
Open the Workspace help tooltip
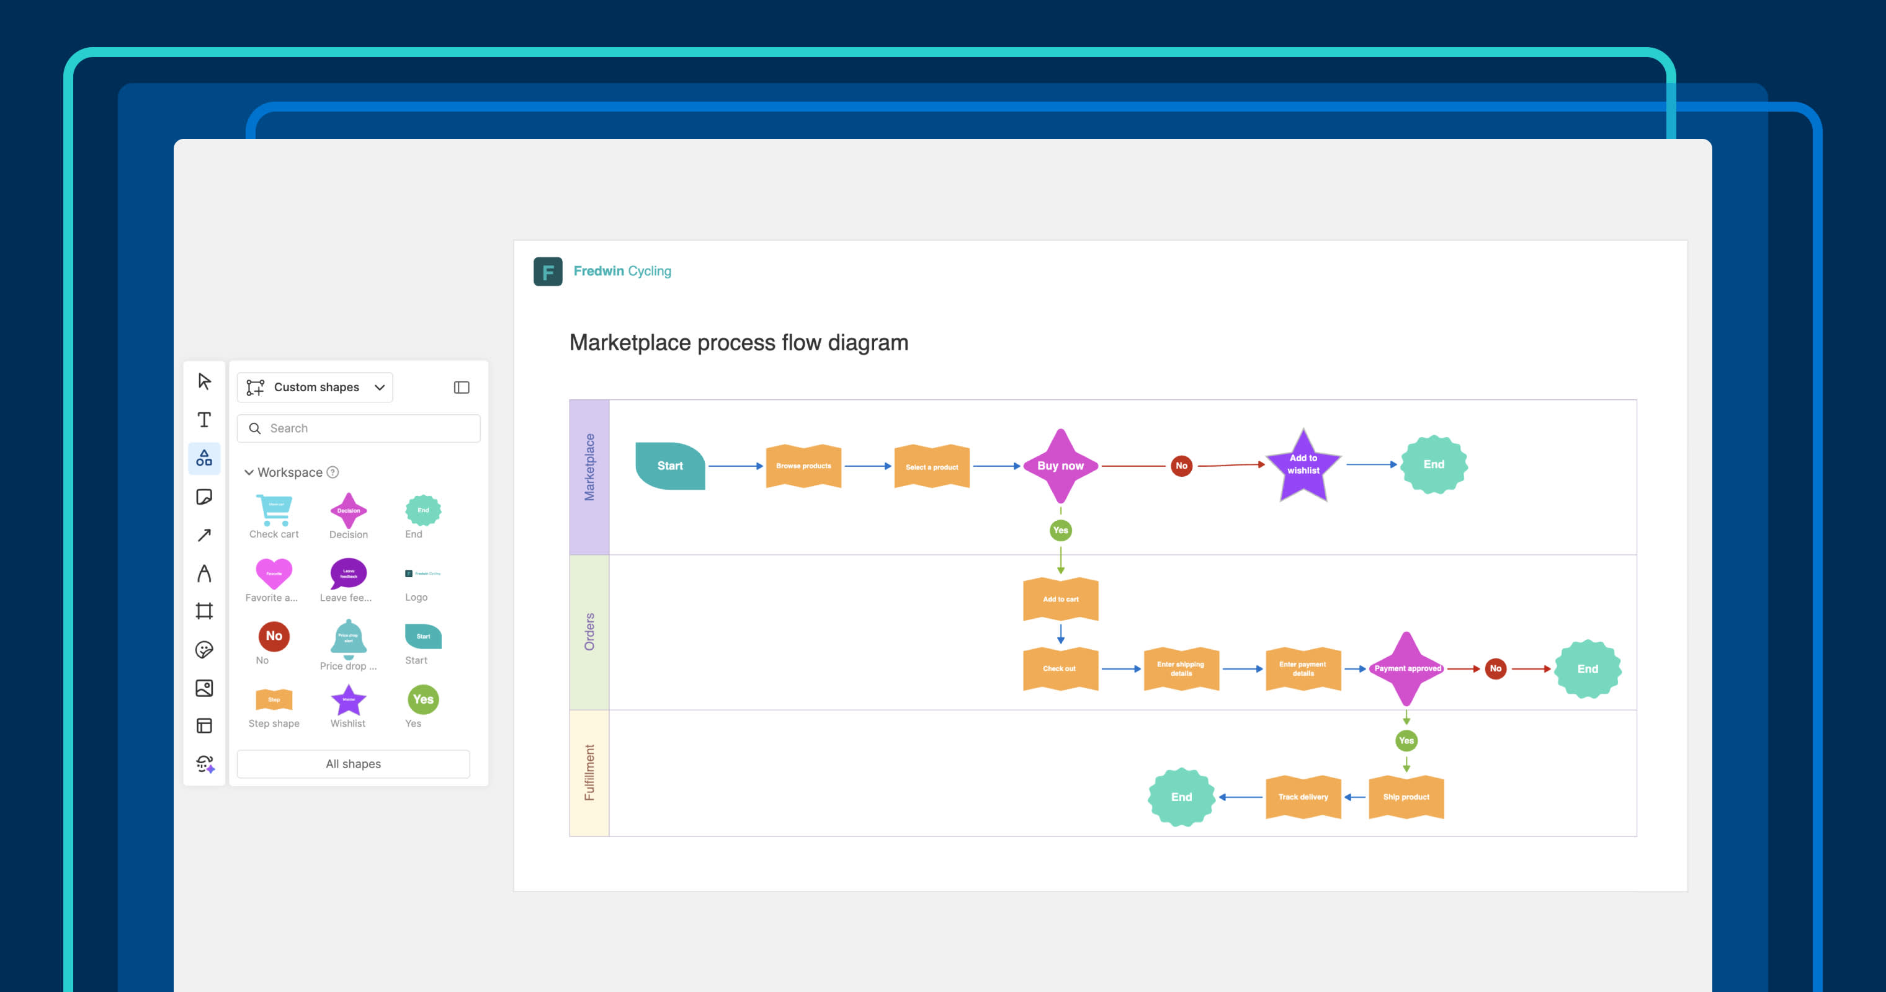pyautogui.click(x=334, y=472)
